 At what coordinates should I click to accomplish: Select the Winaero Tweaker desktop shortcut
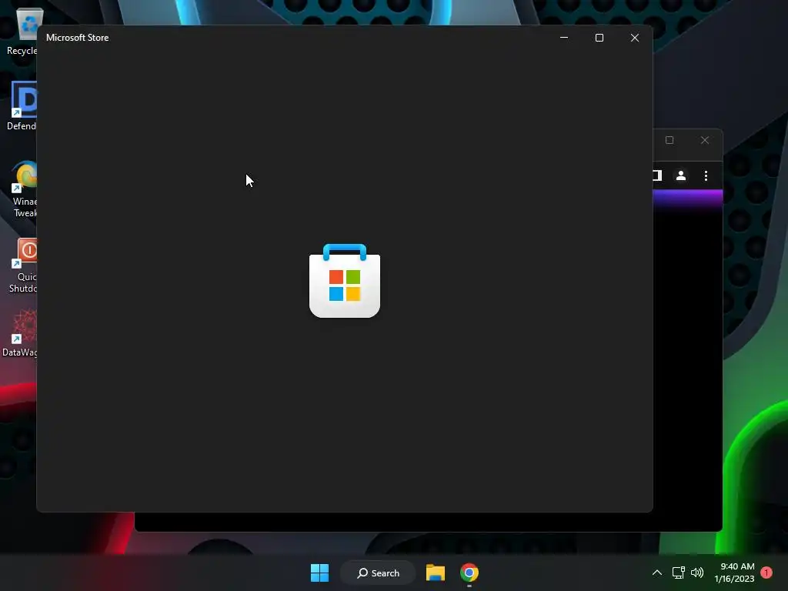(23, 189)
